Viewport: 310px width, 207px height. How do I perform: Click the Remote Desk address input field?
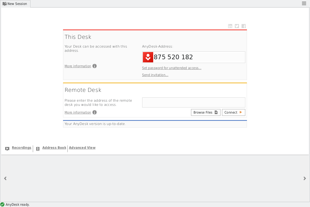[x=193, y=102]
